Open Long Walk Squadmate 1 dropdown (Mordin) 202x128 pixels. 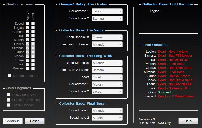107,84
